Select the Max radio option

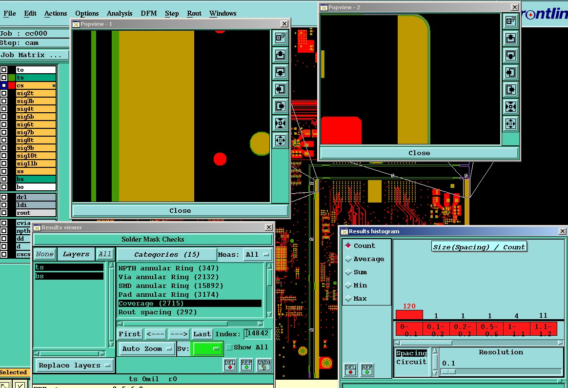point(348,299)
